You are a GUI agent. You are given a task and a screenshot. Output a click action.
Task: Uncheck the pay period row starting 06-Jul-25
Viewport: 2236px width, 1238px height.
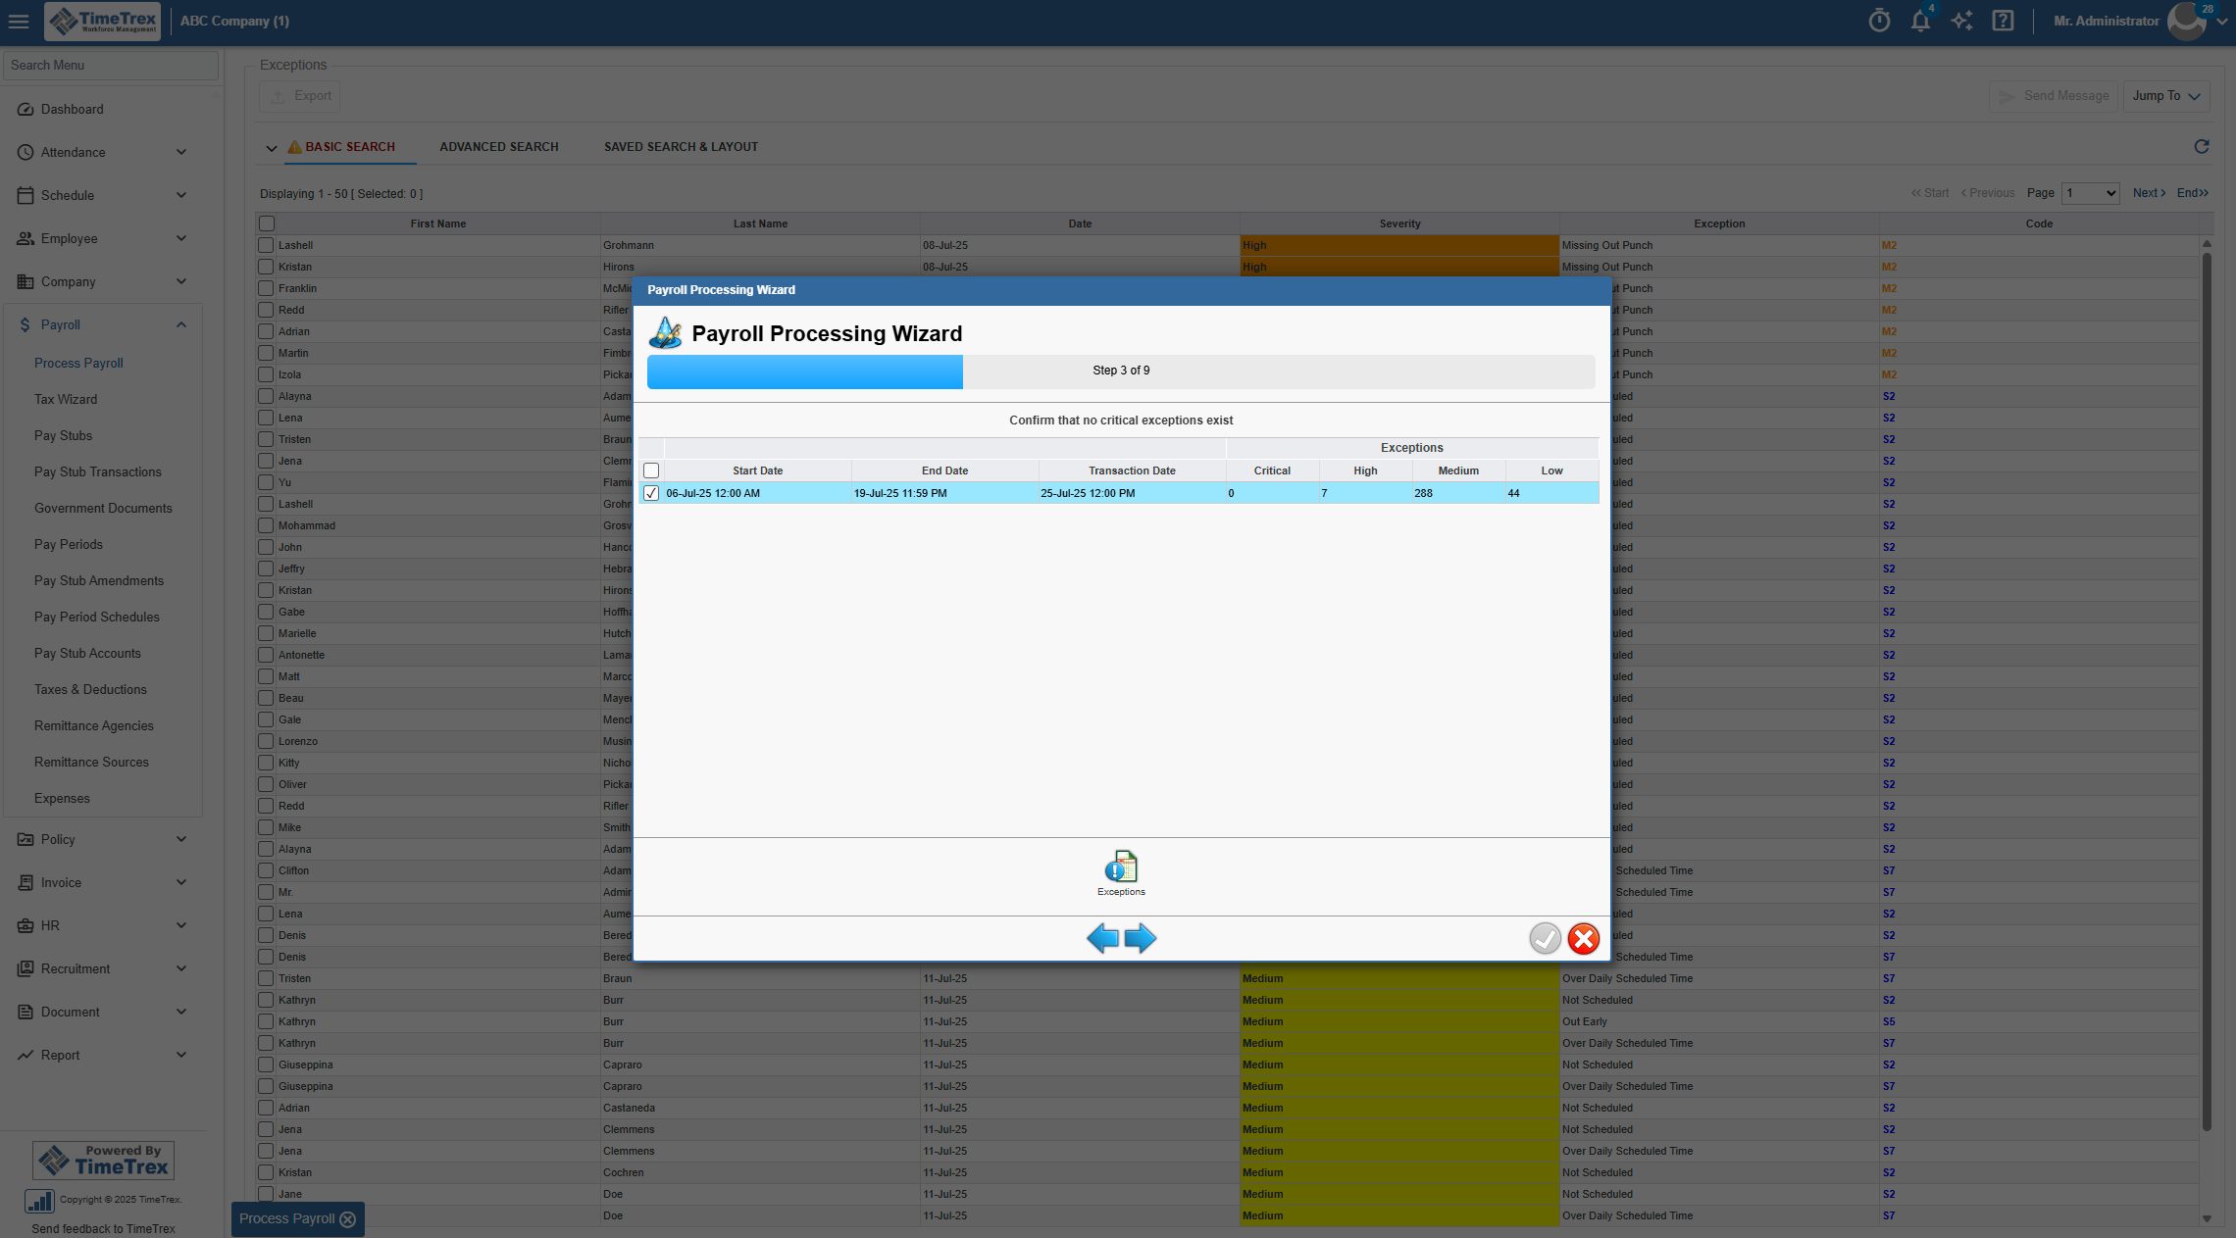651,493
